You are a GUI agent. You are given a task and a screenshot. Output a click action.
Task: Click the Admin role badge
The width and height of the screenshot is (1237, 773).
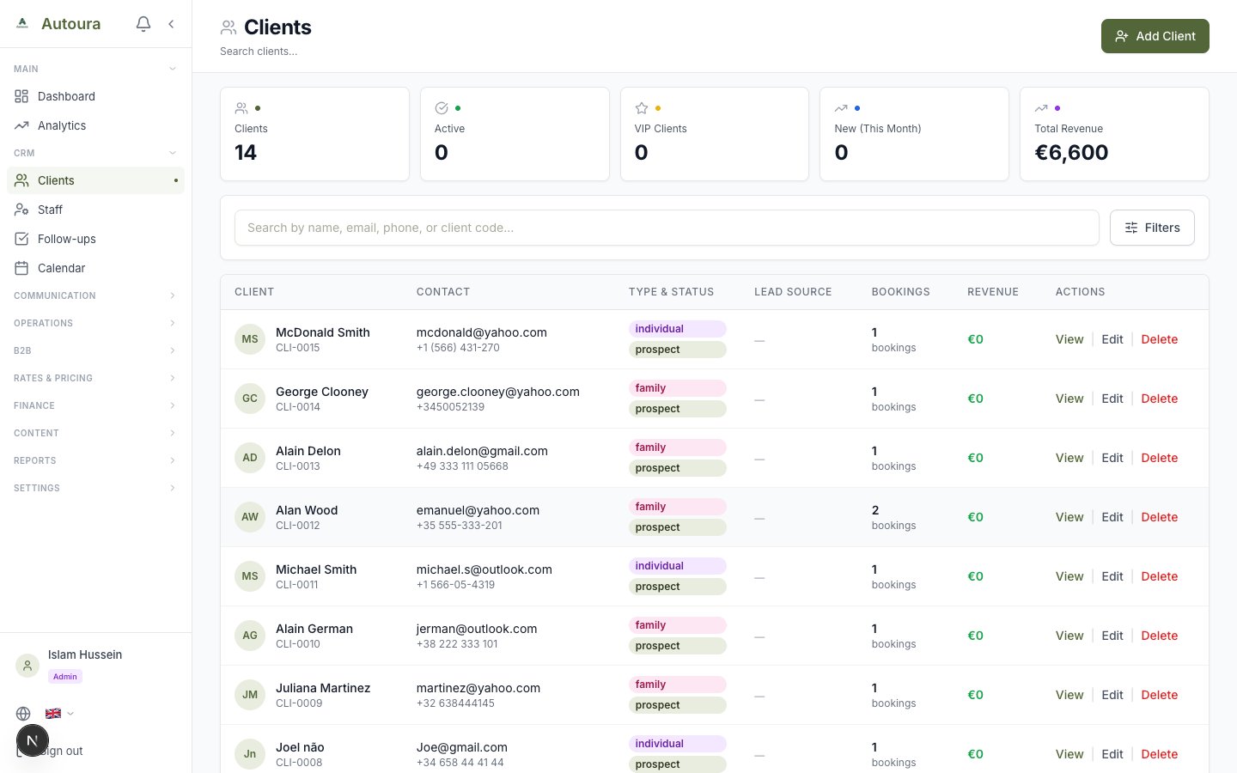65,677
